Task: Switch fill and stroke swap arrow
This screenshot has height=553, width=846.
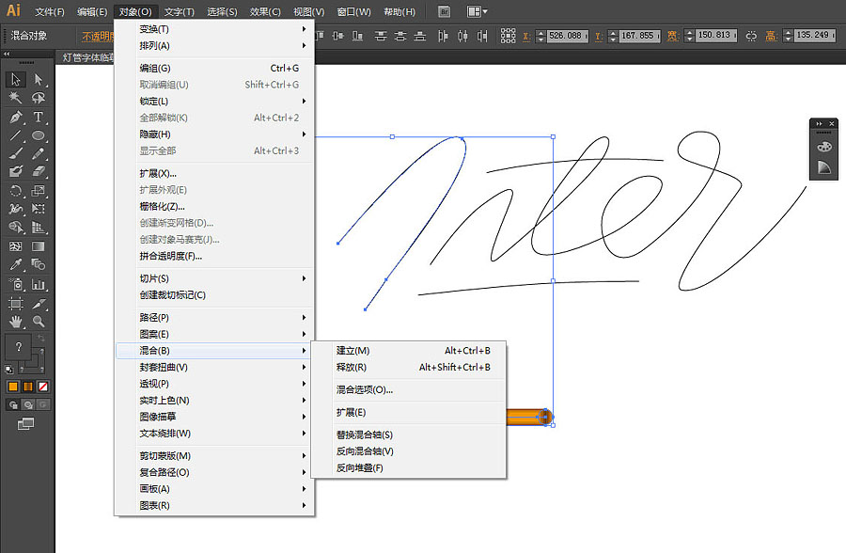Action: pos(39,337)
